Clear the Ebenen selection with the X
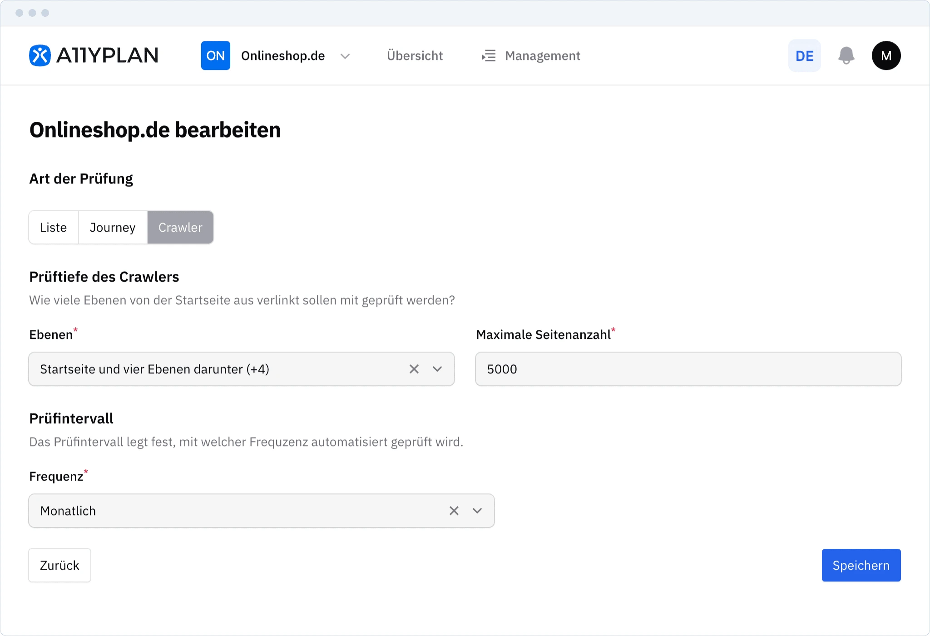 pos(414,369)
